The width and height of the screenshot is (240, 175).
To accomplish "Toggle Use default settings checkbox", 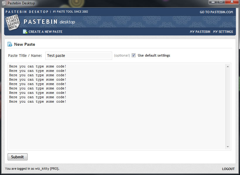I will pos(134,55).
